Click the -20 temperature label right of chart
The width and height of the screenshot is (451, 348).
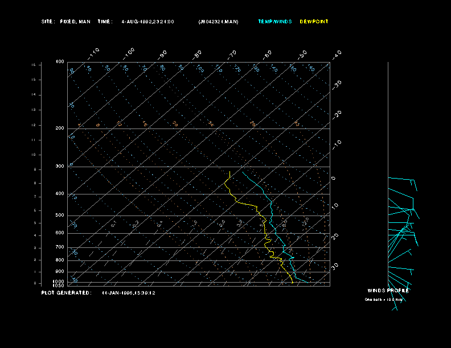pos(337,115)
